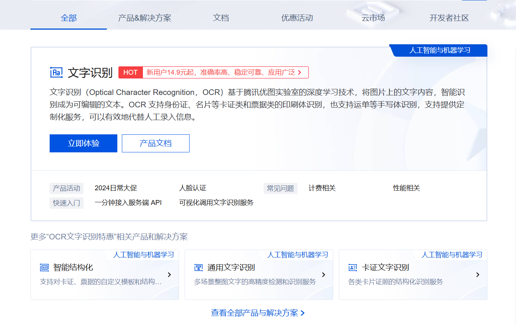The width and height of the screenshot is (516, 325).
Task: Click 人工智能与机器学习 tag on 卡证文字识别 card
Action: point(452,255)
